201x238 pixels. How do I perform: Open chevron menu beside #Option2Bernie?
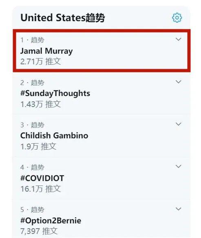click(x=178, y=209)
